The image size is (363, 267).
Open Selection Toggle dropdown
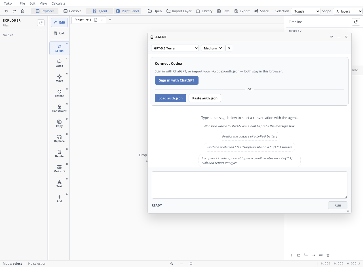click(306, 11)
